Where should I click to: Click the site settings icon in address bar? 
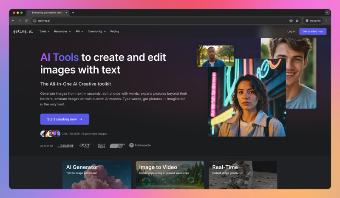34,20
